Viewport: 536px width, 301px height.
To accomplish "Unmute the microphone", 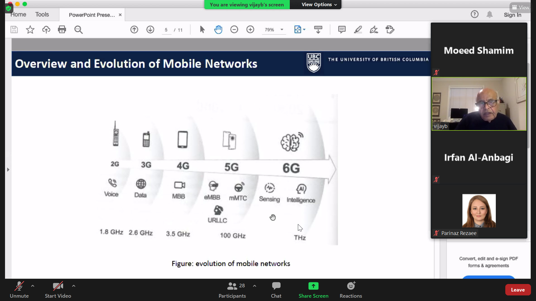I will pyautogui.click(x=19, y=290).
